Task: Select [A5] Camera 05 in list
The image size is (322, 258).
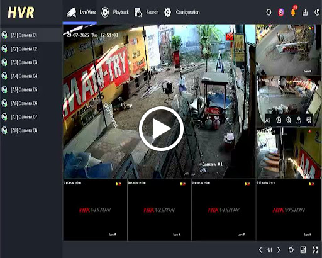Action: 31,89
